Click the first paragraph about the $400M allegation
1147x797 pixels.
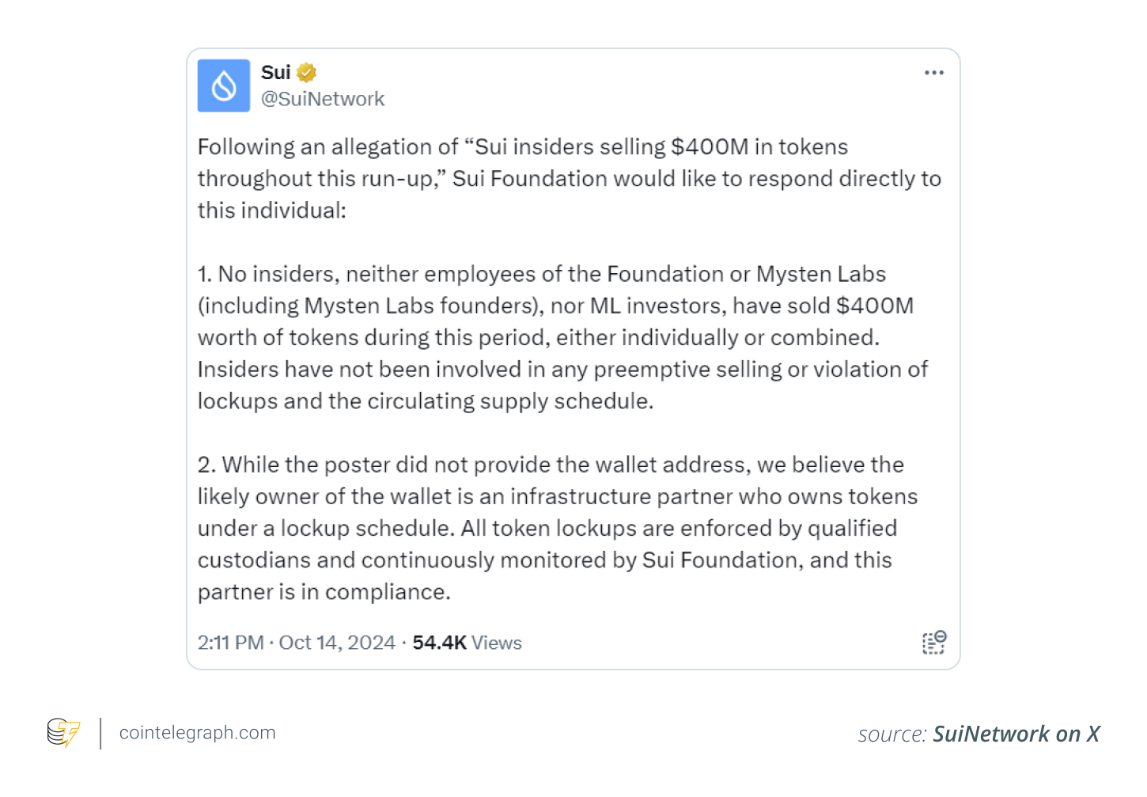tap(570, 179)
